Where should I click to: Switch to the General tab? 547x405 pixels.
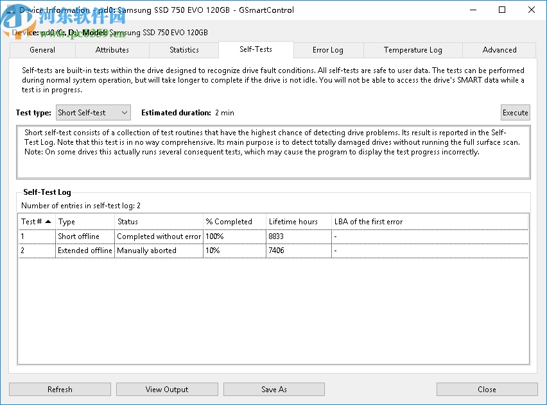[x=42, y=50]
